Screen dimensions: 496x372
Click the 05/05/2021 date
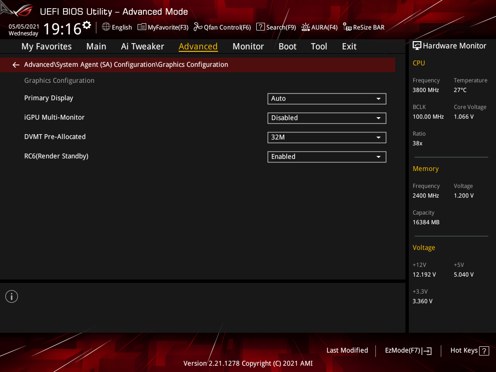click(x=24, y=27)
